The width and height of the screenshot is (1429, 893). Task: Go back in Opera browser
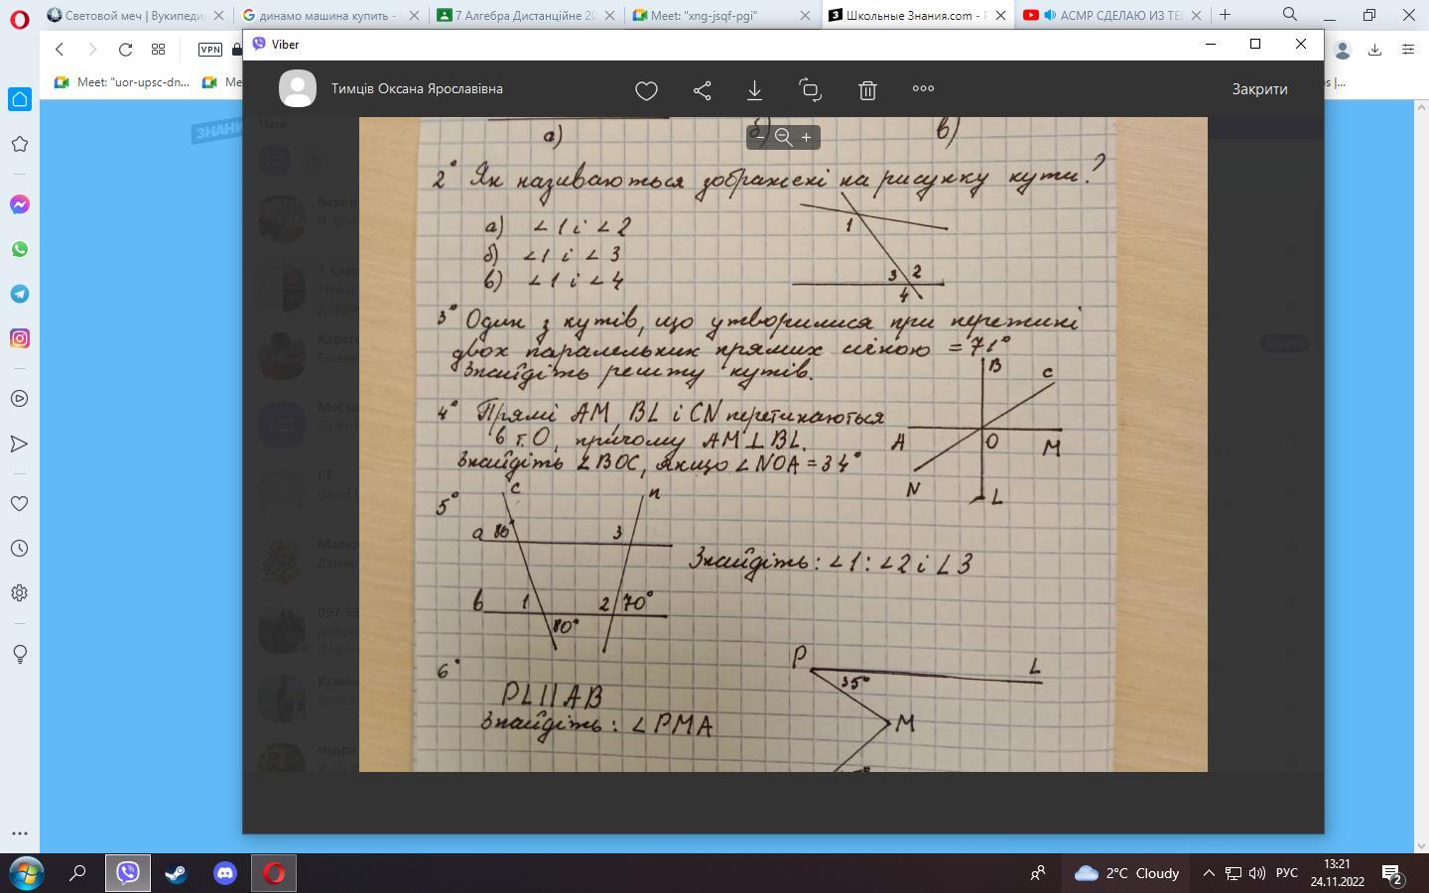click(60, 50)
